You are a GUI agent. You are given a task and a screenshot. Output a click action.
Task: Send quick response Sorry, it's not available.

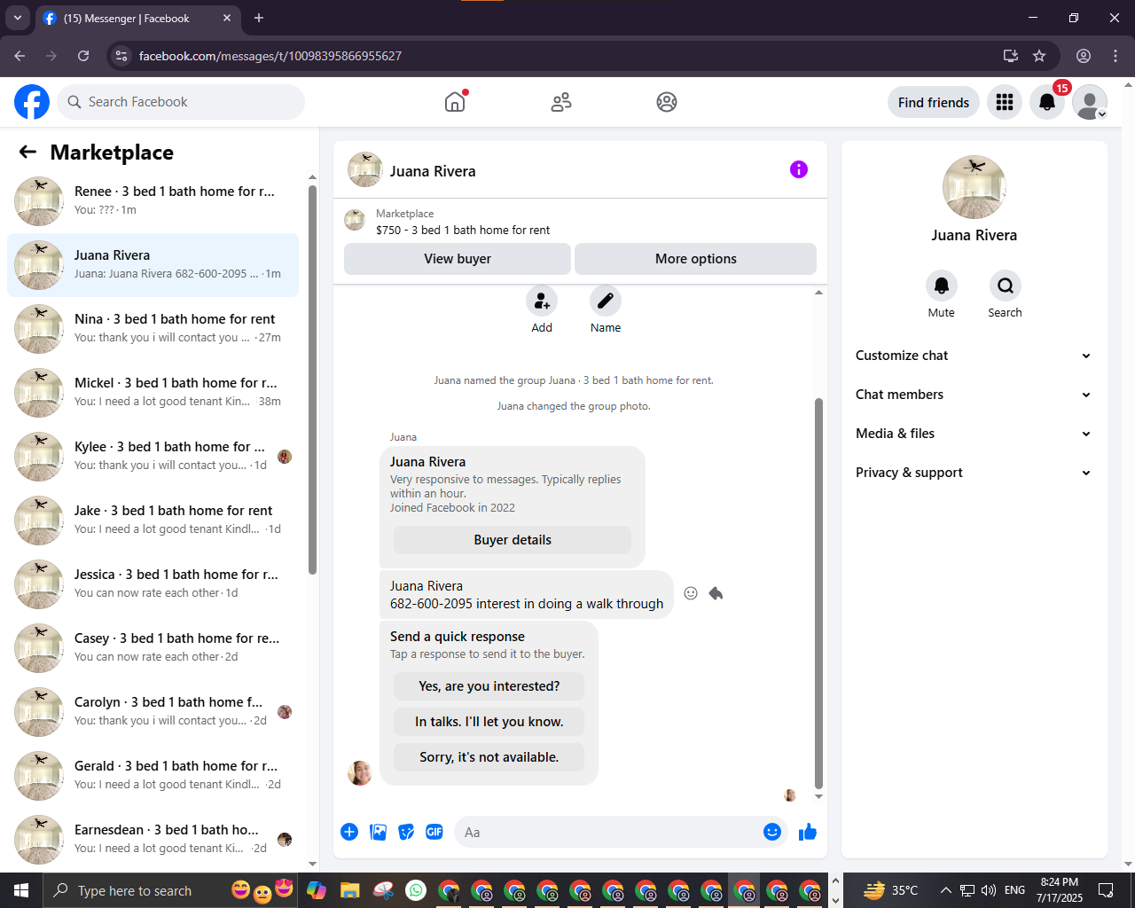pos(489,757)
